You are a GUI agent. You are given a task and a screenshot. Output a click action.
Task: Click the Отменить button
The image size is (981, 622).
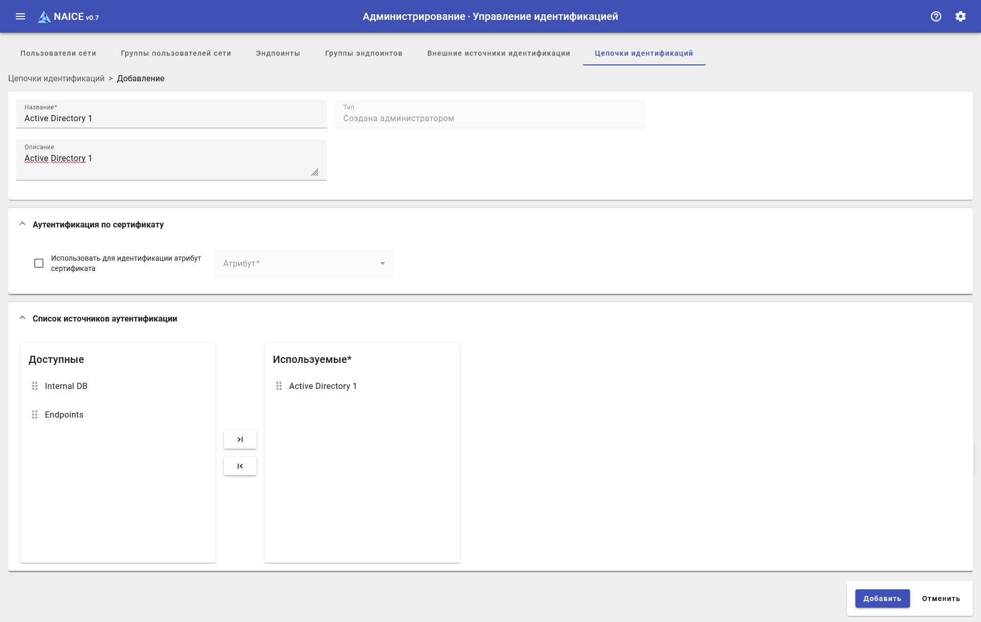point(941,598)
